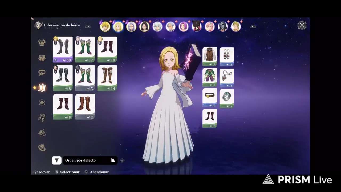Open the rune-circle category icon in sidebar
The image size is (341, 192).
tap(42, 103)
